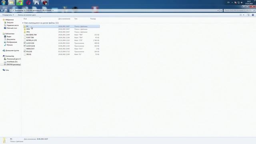
Task: Select the PSX.EXE application icon
Action: pyautogui.click(x=25, y=52)
